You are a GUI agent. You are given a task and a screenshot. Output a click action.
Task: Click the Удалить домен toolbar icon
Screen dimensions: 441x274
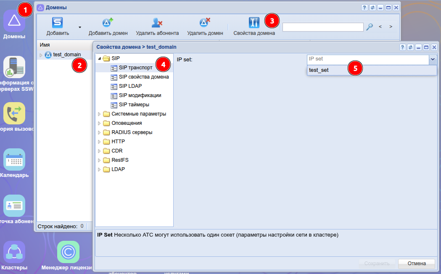tap(205, 22)
